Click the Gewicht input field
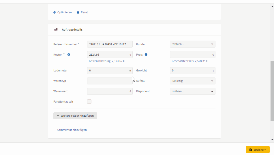This screenshot has width=274, height=155. click(x=192, y=71)
